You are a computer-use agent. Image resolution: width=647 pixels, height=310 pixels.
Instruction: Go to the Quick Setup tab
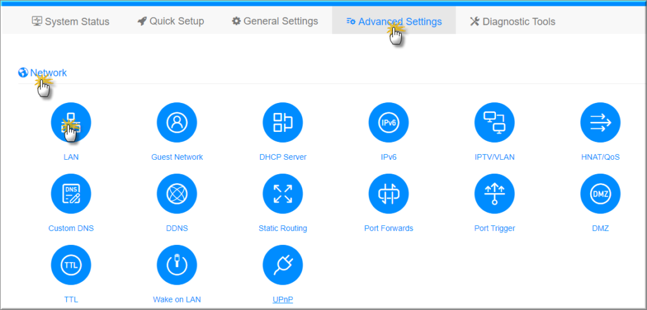[x=171, y=21]
